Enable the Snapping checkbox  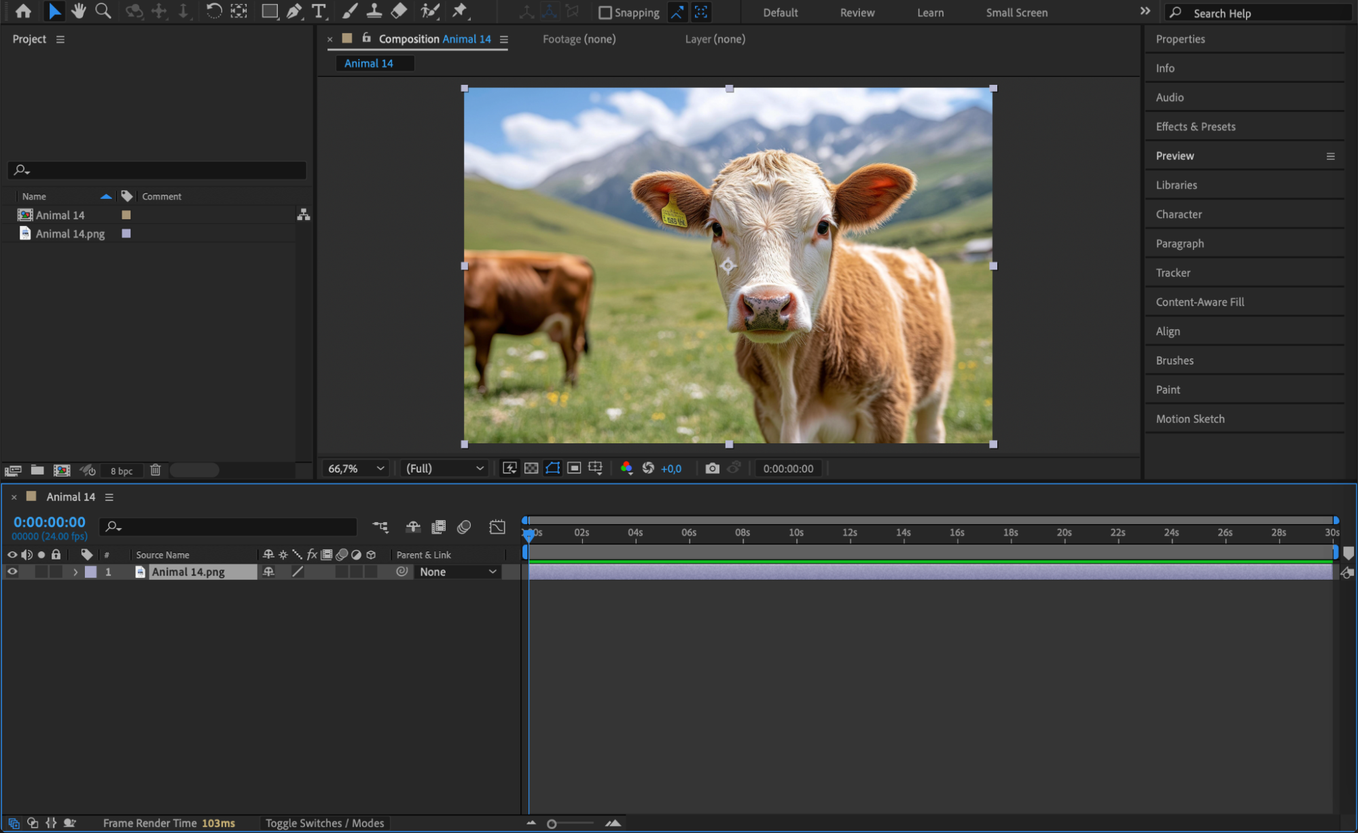point(605,12)
